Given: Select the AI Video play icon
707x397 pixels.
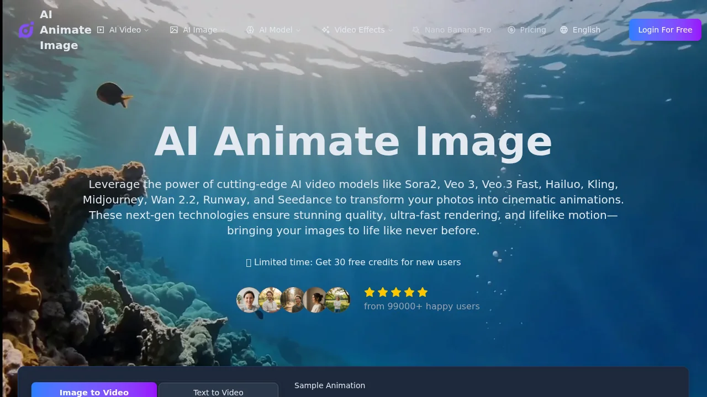Looking at the screenshot, I should click(x=100, y=30).
